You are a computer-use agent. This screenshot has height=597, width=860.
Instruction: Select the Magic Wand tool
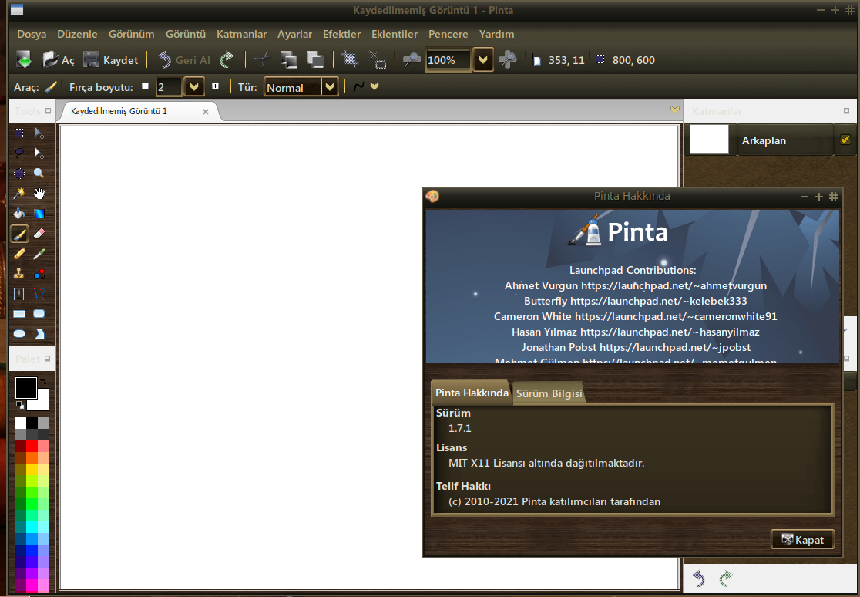18,194
